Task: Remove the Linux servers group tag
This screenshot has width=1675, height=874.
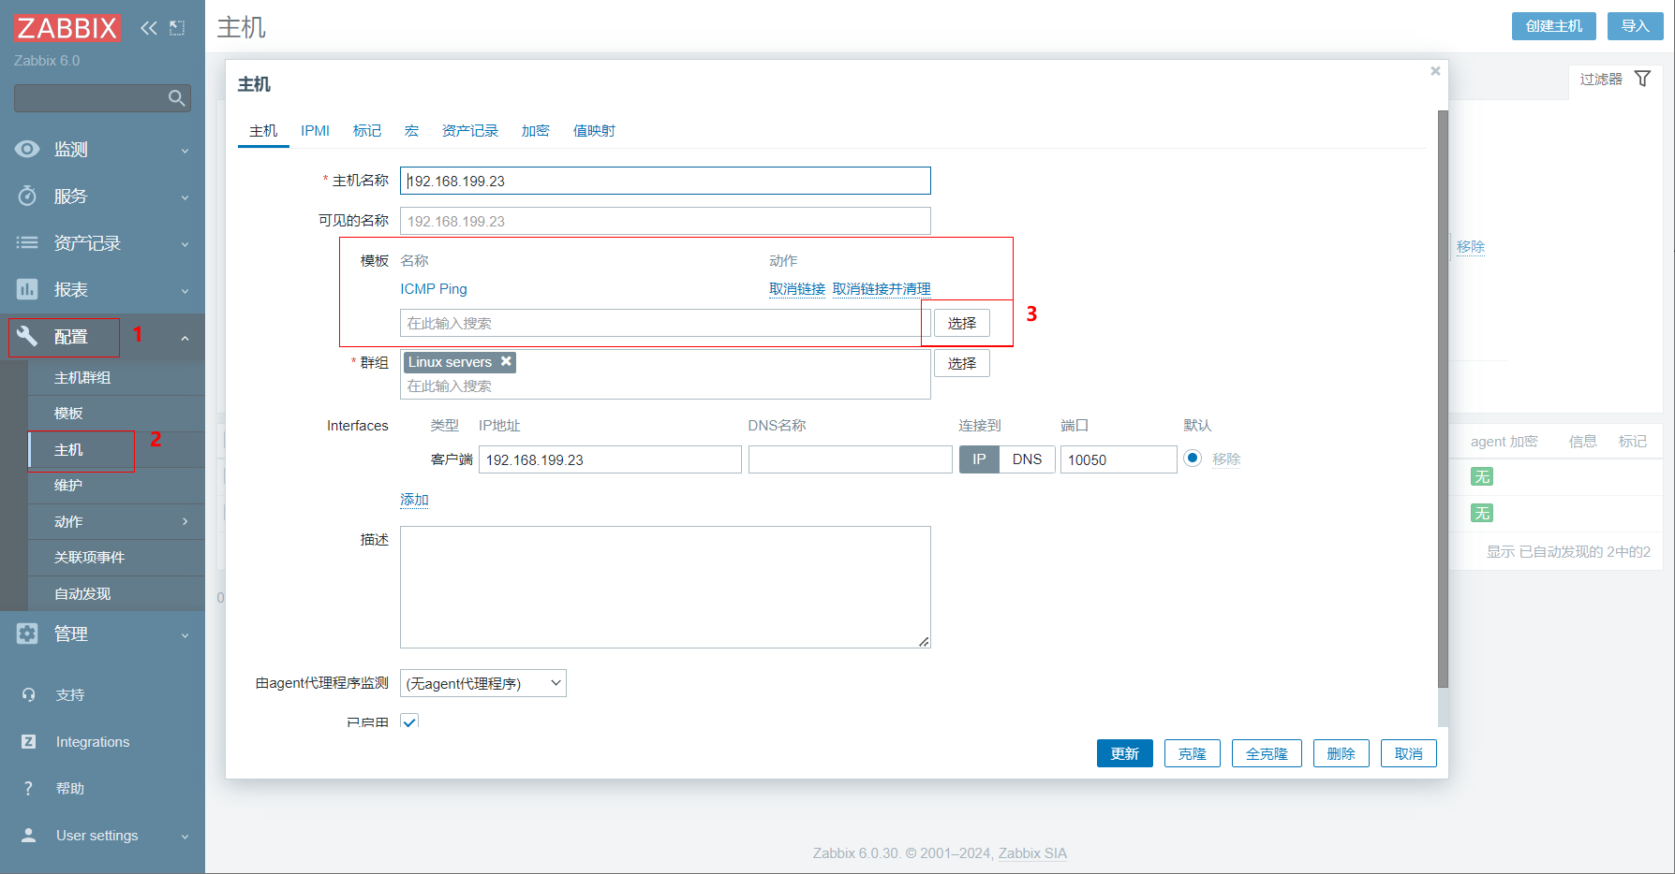Action: (506, 361)
